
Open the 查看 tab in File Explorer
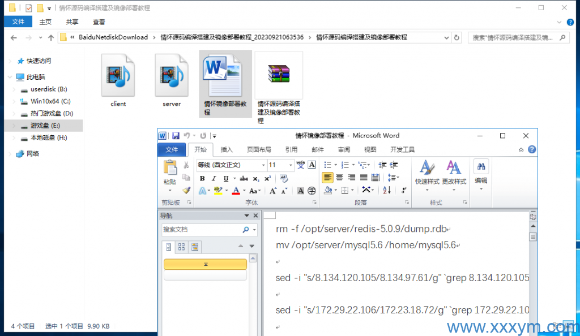point(98,21)
